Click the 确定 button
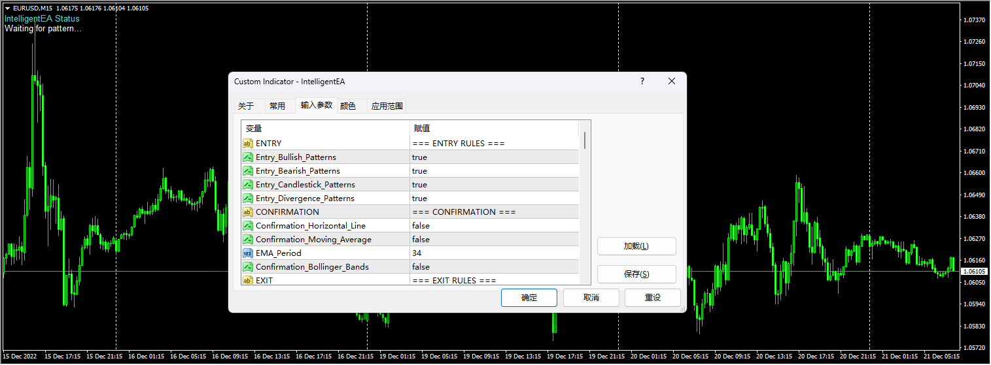This screenshot has height=365, width=991. click(529, 298)
